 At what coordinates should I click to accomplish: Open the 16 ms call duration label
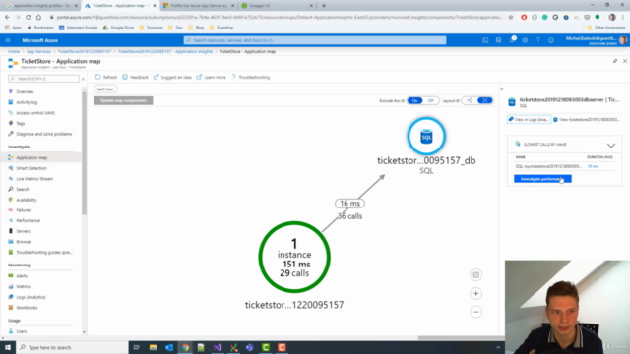click(x=350, y=204)
